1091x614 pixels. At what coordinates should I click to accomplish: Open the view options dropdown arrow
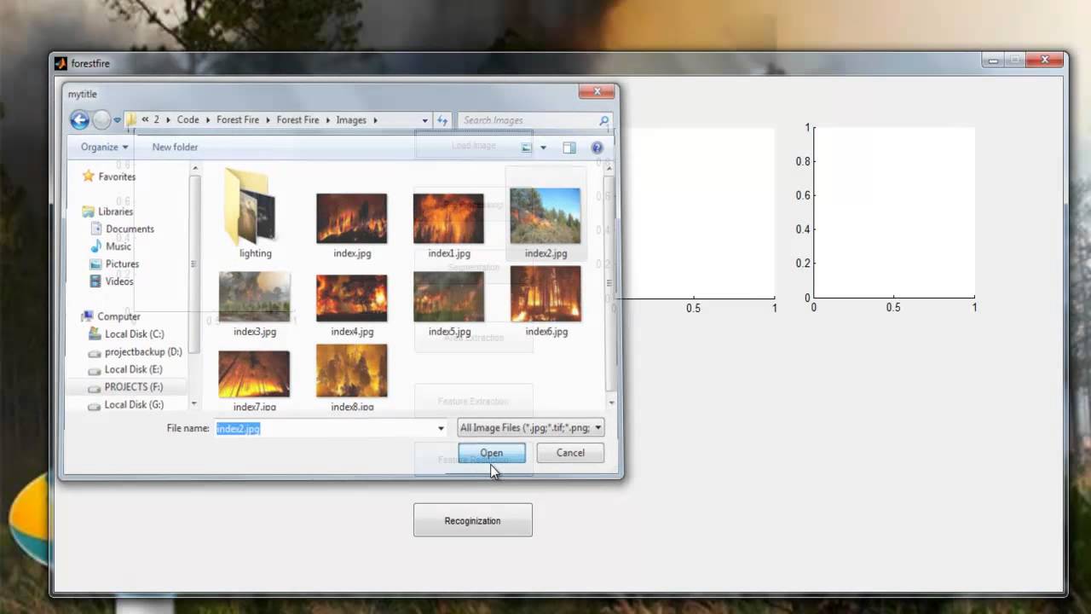[x=543, y=148]
